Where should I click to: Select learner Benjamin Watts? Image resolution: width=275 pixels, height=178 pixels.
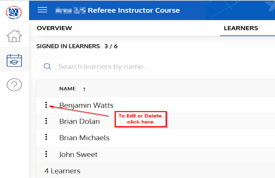pos(86,105)
